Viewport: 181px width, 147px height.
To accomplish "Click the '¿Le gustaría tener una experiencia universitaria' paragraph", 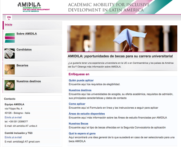I will click(x=121, y=65).
